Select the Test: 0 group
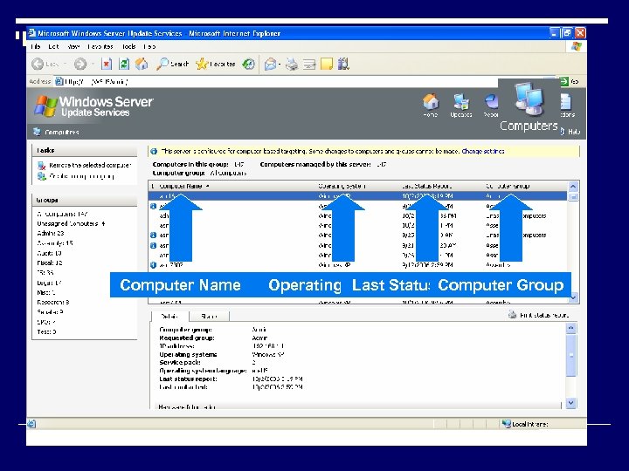 pos(46,331)
